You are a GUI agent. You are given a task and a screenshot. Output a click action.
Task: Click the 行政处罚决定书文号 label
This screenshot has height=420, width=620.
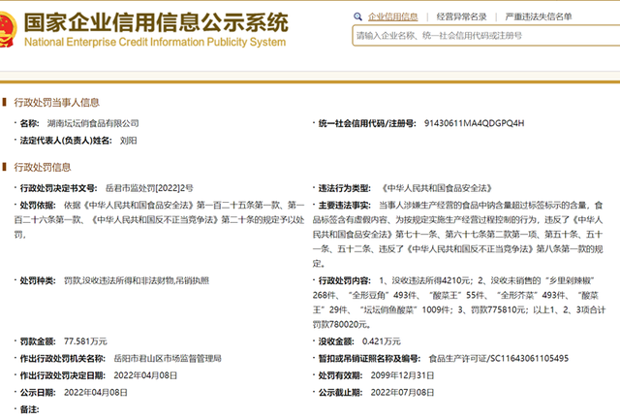pyautogui.click(x=58, y=188)
